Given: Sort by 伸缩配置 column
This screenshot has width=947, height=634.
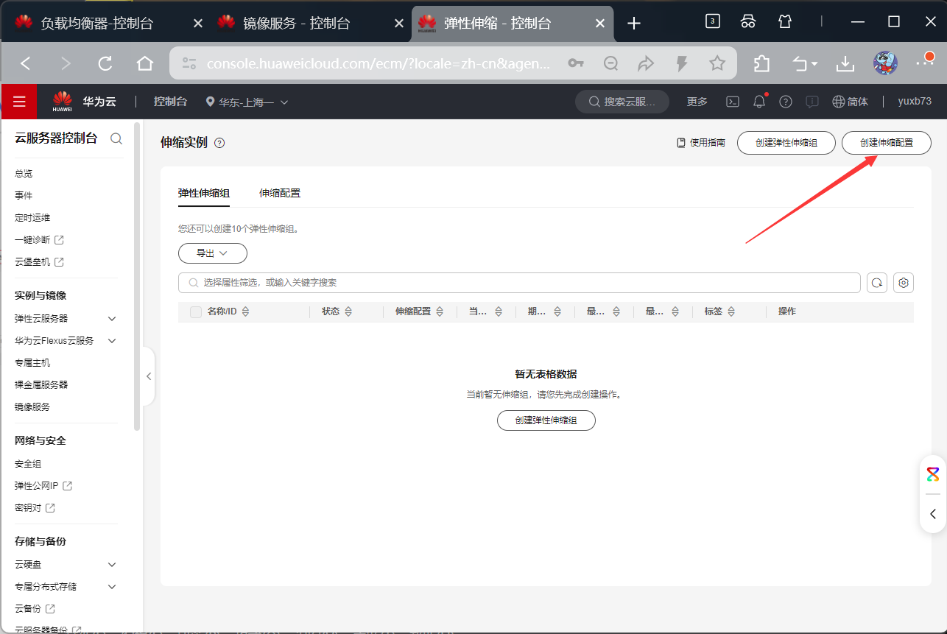Looking at the screenshot, I should tap(440, 312).
